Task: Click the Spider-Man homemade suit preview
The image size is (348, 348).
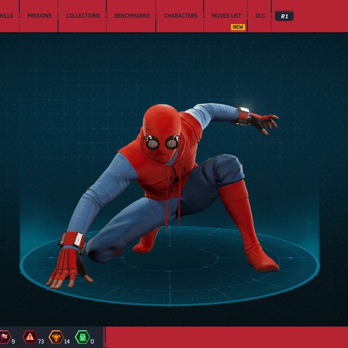Action: click(x=162, y=196)
